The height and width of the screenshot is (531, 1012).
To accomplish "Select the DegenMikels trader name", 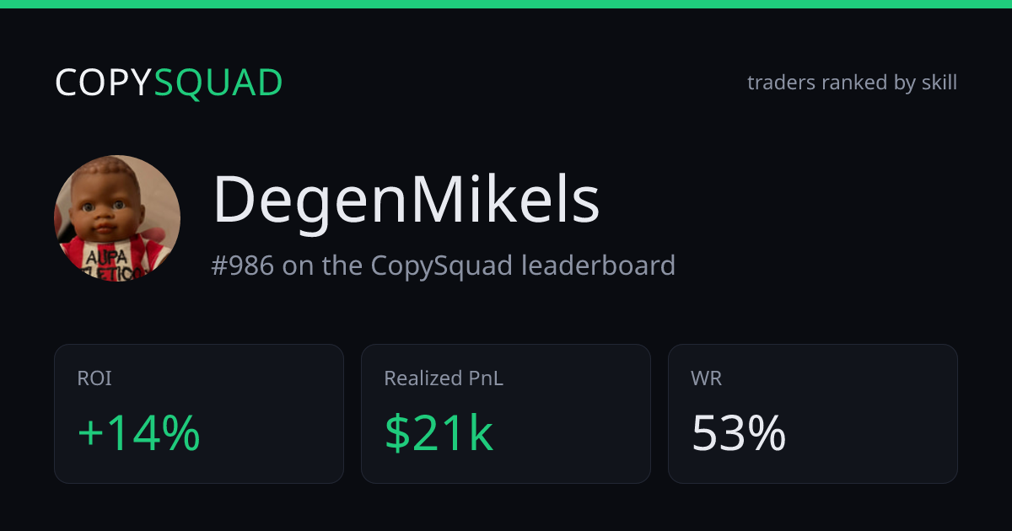I will (406, 200).
